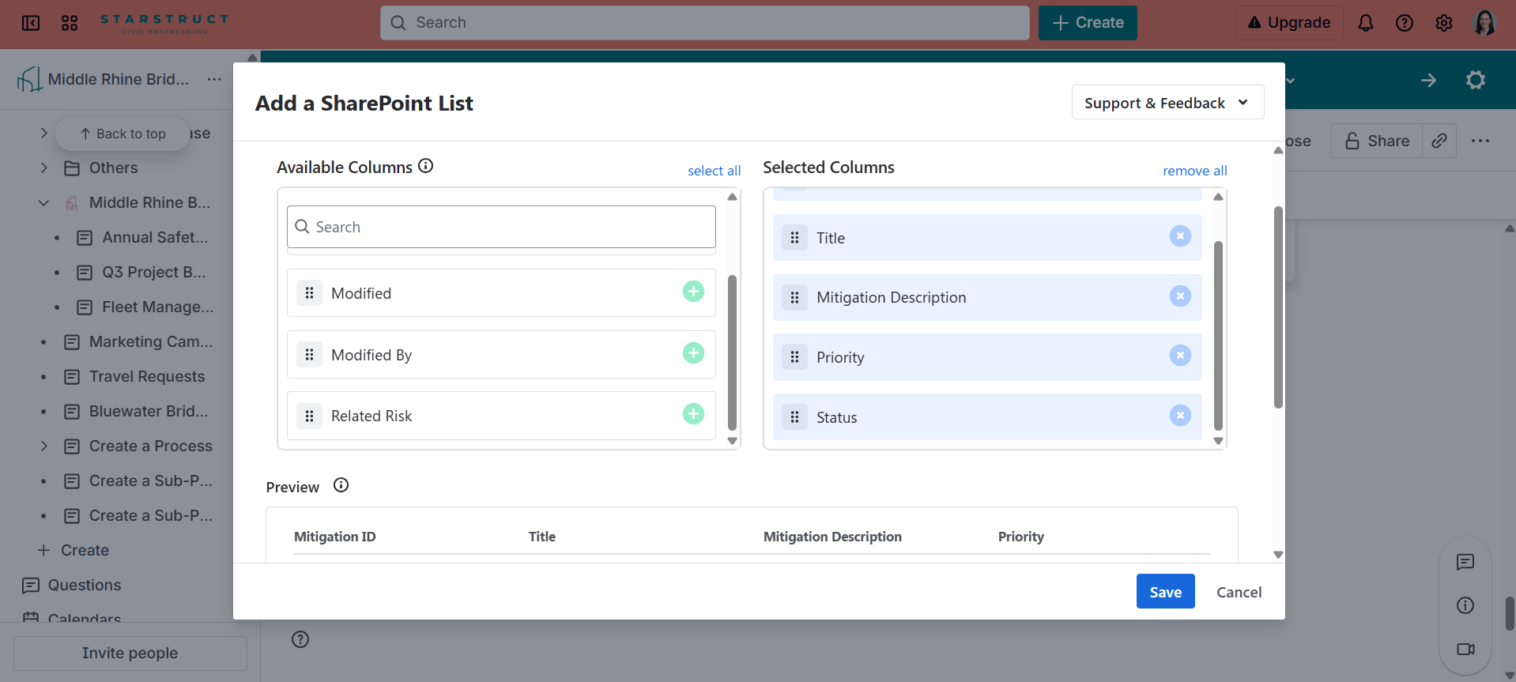This screenshot has width=1516, height=682.
Task: Add the Modified column with plus icon
Action: (693, 292)
